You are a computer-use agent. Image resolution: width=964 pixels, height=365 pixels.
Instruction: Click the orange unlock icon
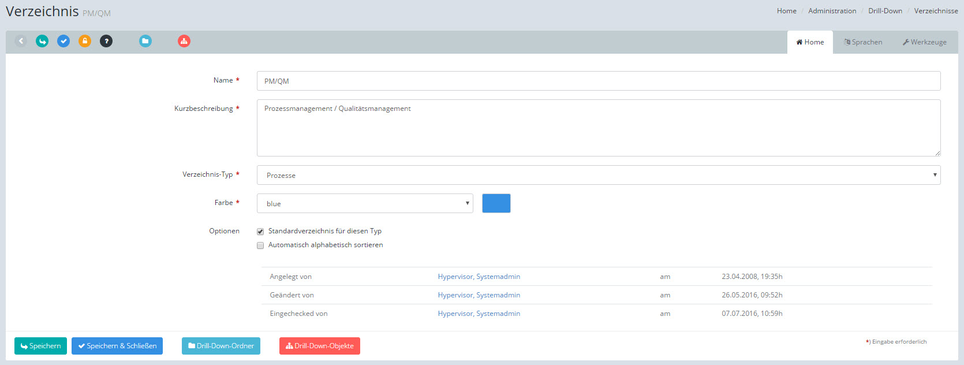[85, 41]
